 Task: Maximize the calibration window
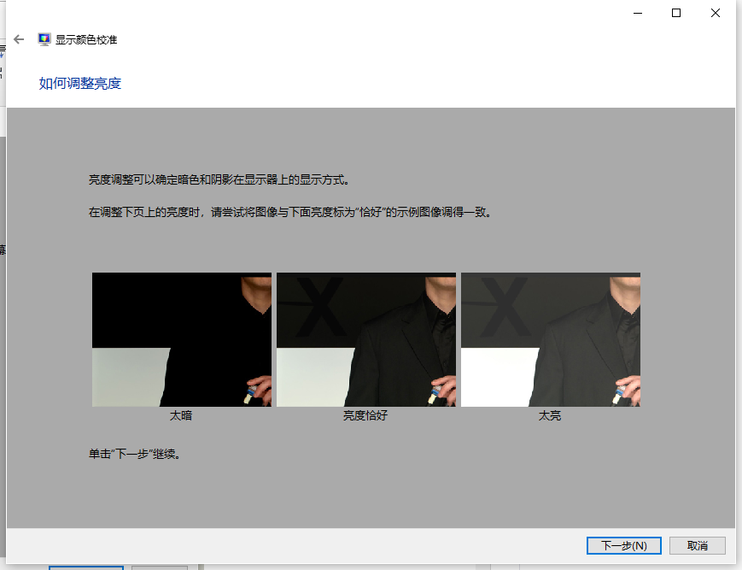(675, 13)
